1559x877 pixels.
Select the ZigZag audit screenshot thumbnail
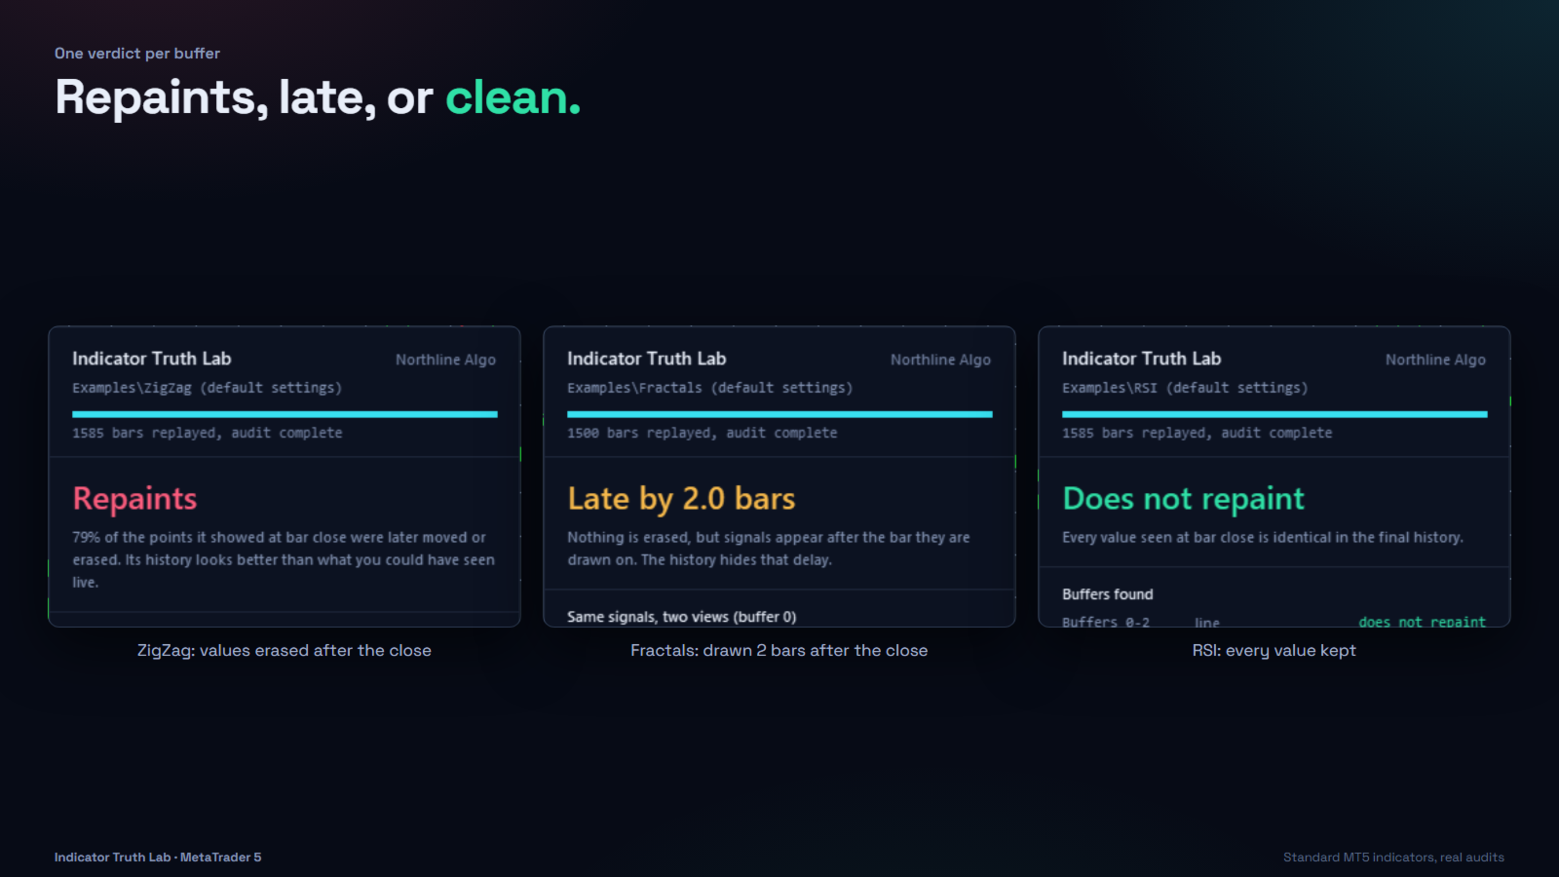click(x=285, y=477)
